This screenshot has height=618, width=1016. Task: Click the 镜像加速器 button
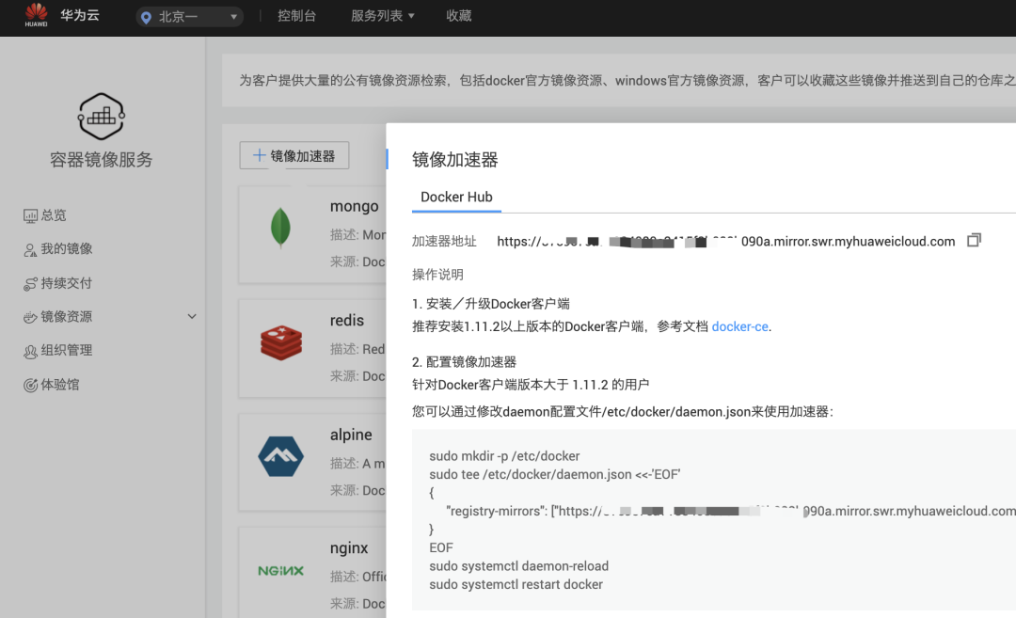pos(294,155)
